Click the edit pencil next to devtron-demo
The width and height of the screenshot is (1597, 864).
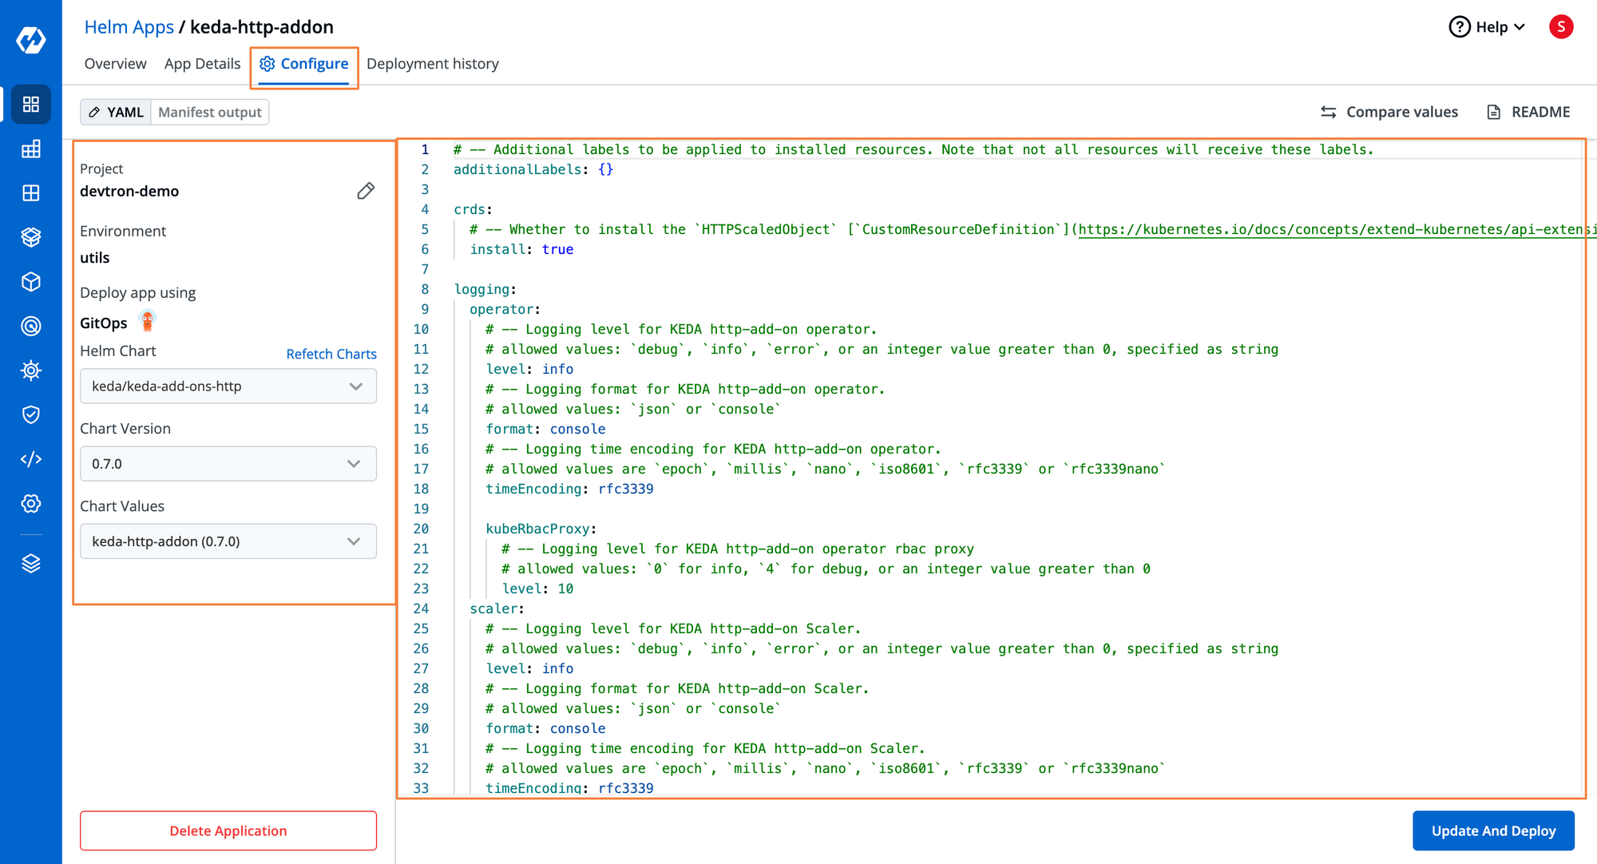coord(366,191)
